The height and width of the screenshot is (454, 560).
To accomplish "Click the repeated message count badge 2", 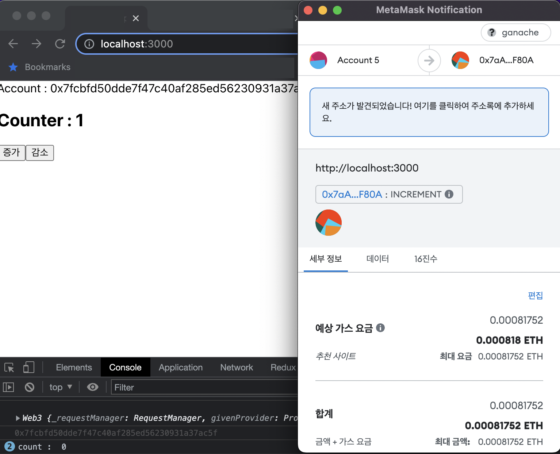I will (x=9, y=446).
